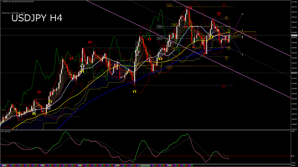
Task: Select projection endpoint labeled 1
Action: pos(242,30)
